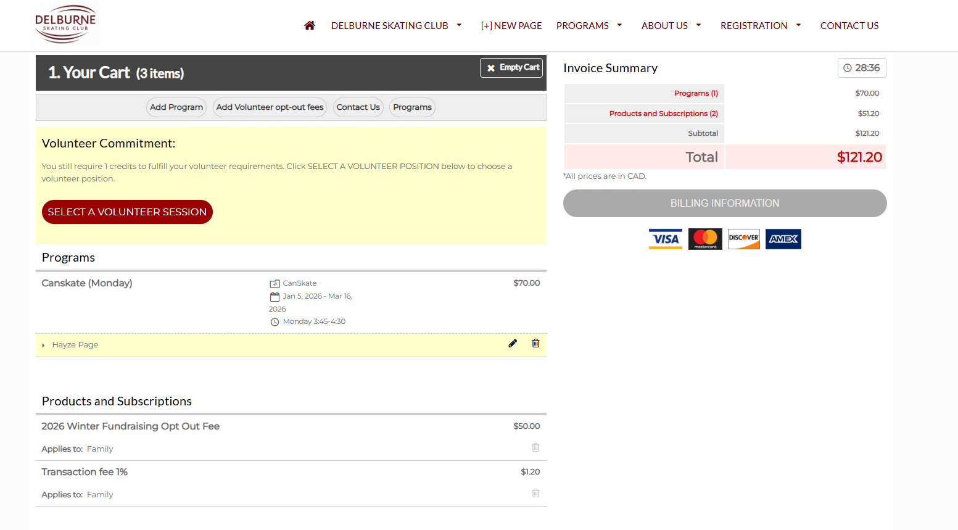Image resolution: width=958 pixels, height=530 pixels.
Task: Open the Registration dropdown menu
Action: point(760,25)
